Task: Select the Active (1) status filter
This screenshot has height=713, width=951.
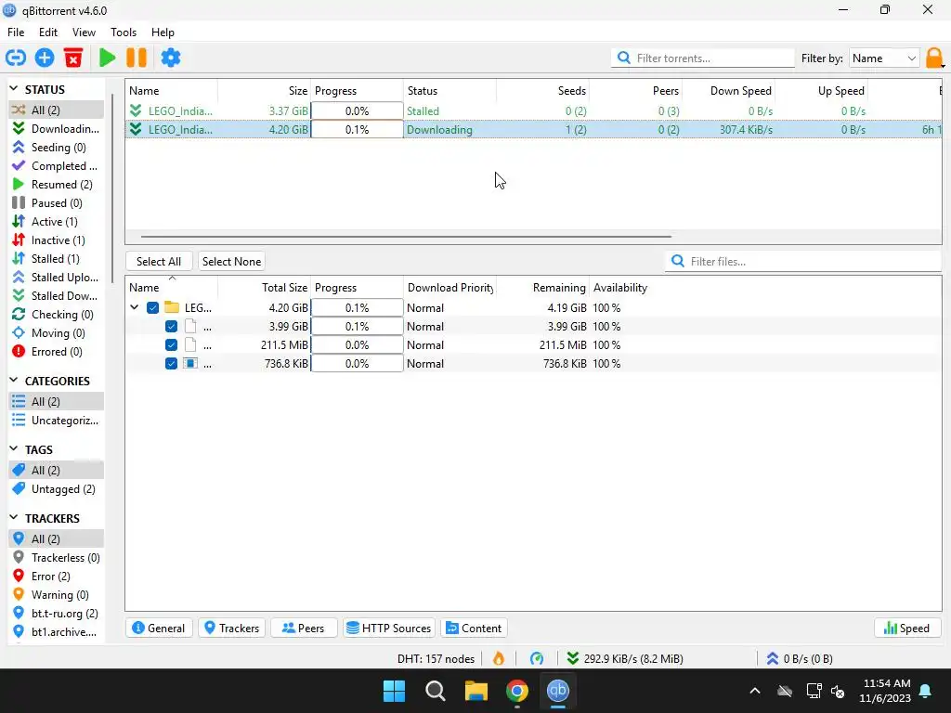Action: point(56,222)
